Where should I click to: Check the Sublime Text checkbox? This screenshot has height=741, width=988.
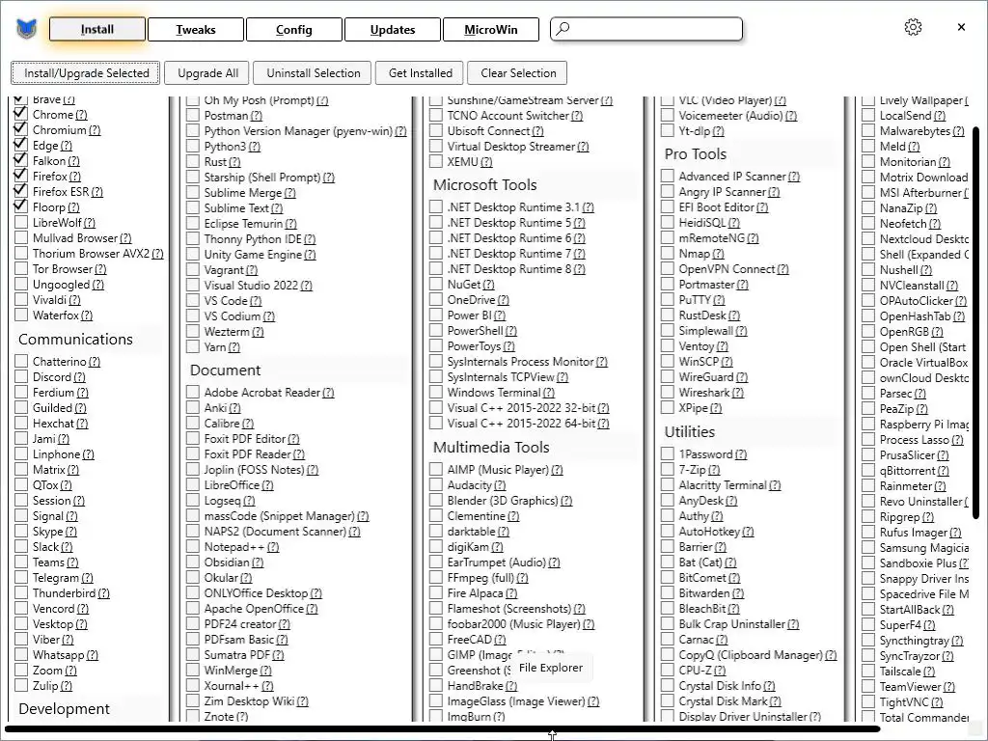click(193, 208)
